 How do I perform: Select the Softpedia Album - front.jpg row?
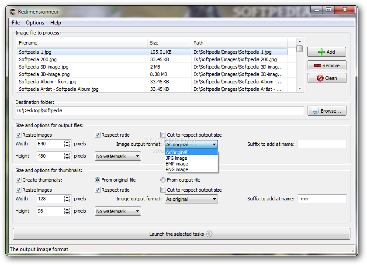coord(152,82)
